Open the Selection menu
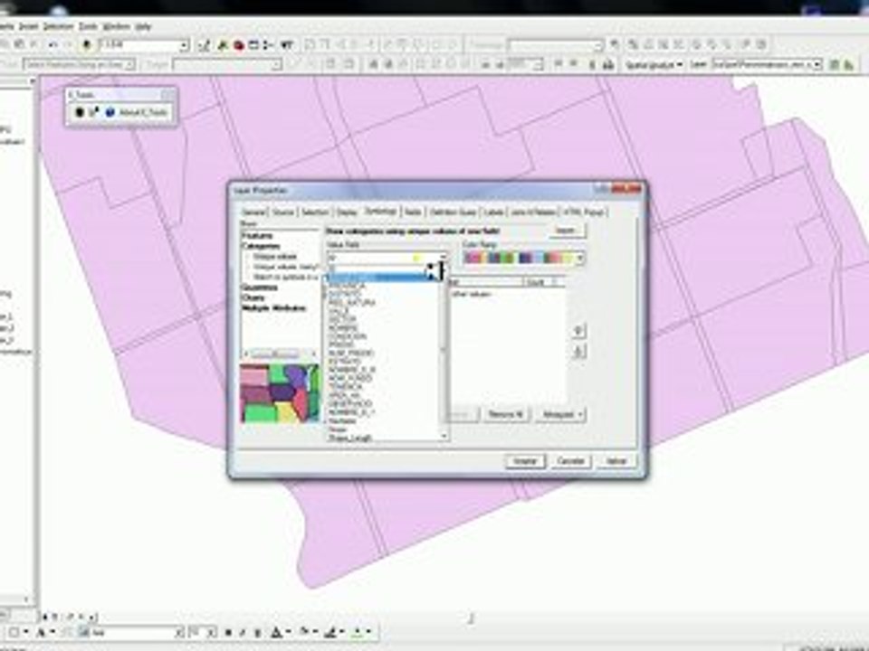Image resolution: width=869 pixels, height=651 pixels. pyautogui.click(x=58, y=26)
